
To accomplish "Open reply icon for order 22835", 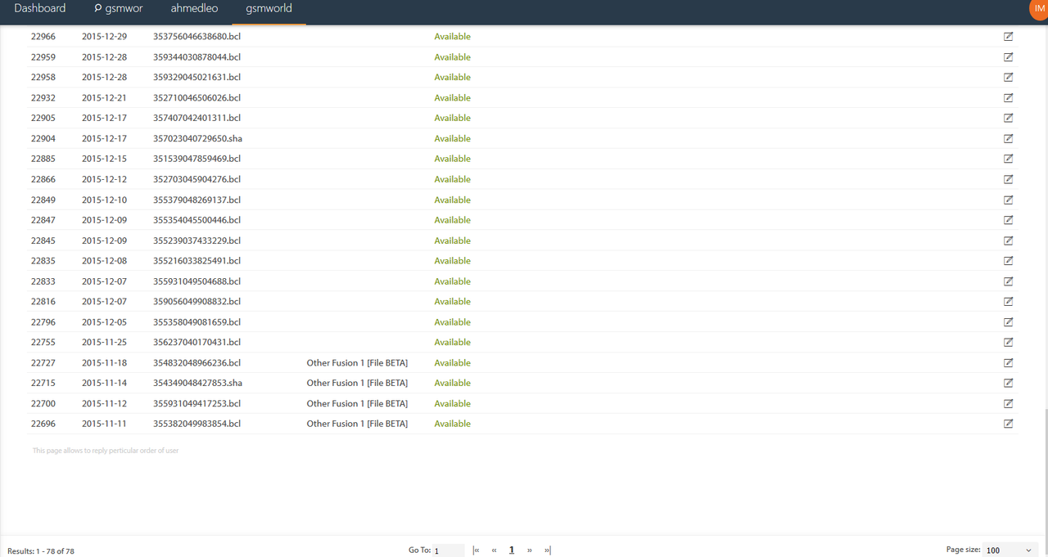I will tap(1008, 261).
